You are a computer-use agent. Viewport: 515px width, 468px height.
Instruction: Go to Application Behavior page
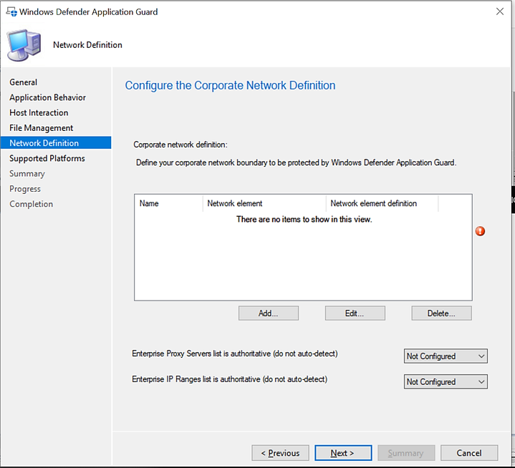(x=47, y=97)
